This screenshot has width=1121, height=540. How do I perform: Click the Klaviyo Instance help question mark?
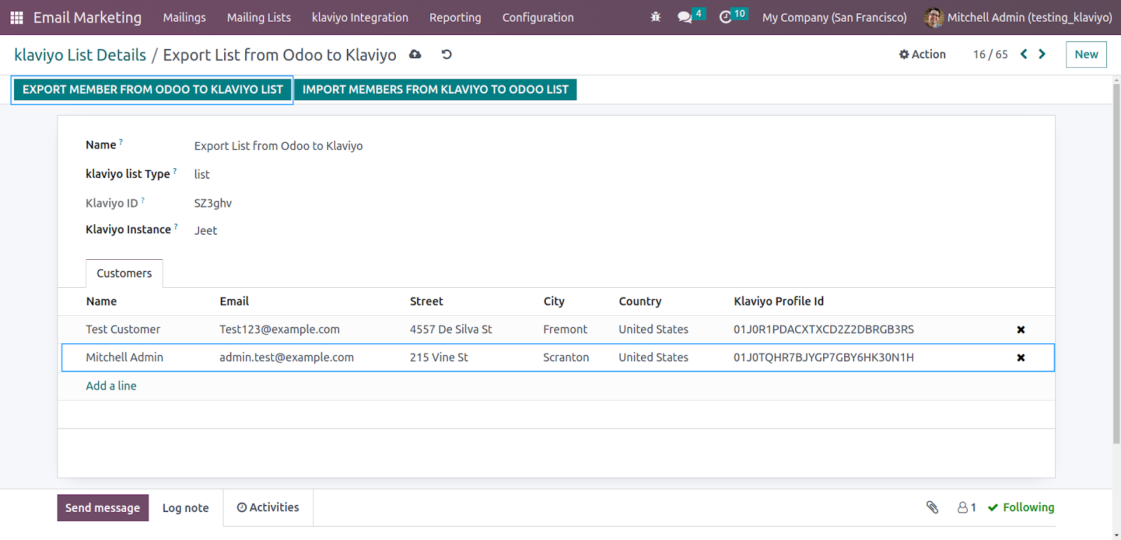[x=176, y=226]
